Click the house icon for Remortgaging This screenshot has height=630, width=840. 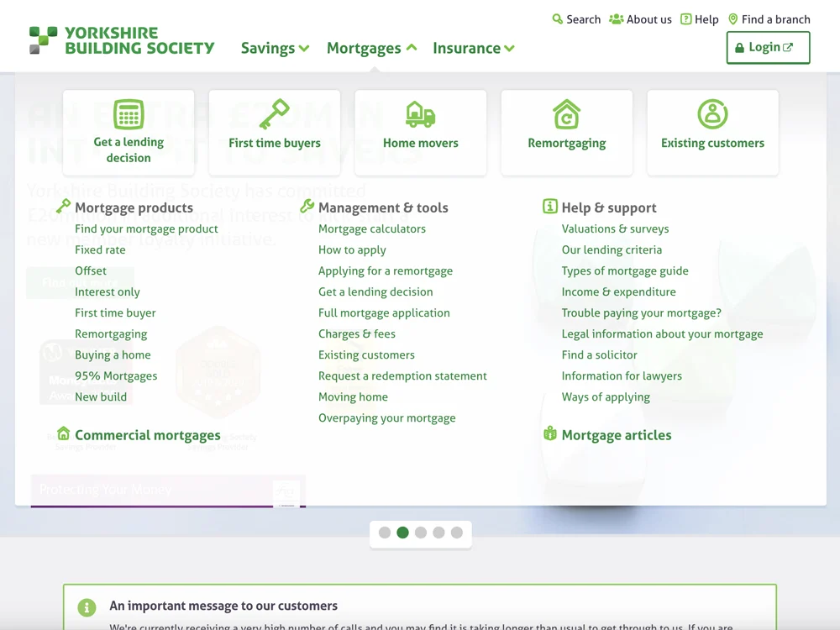(566, 114)
